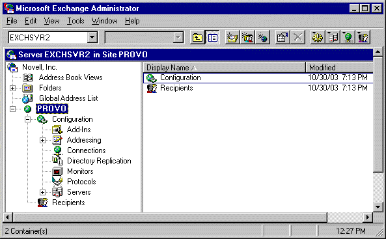Viewport: 386px width, 239px height.
Task: Open Properties using the toolbar icon
Action: [x=282, y=38]
